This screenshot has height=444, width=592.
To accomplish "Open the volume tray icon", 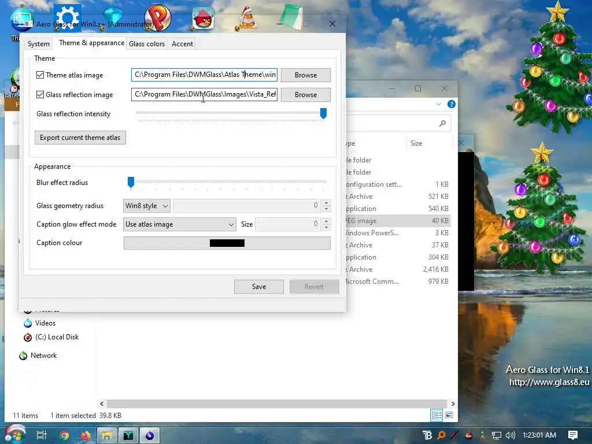I will click(510, 435).
